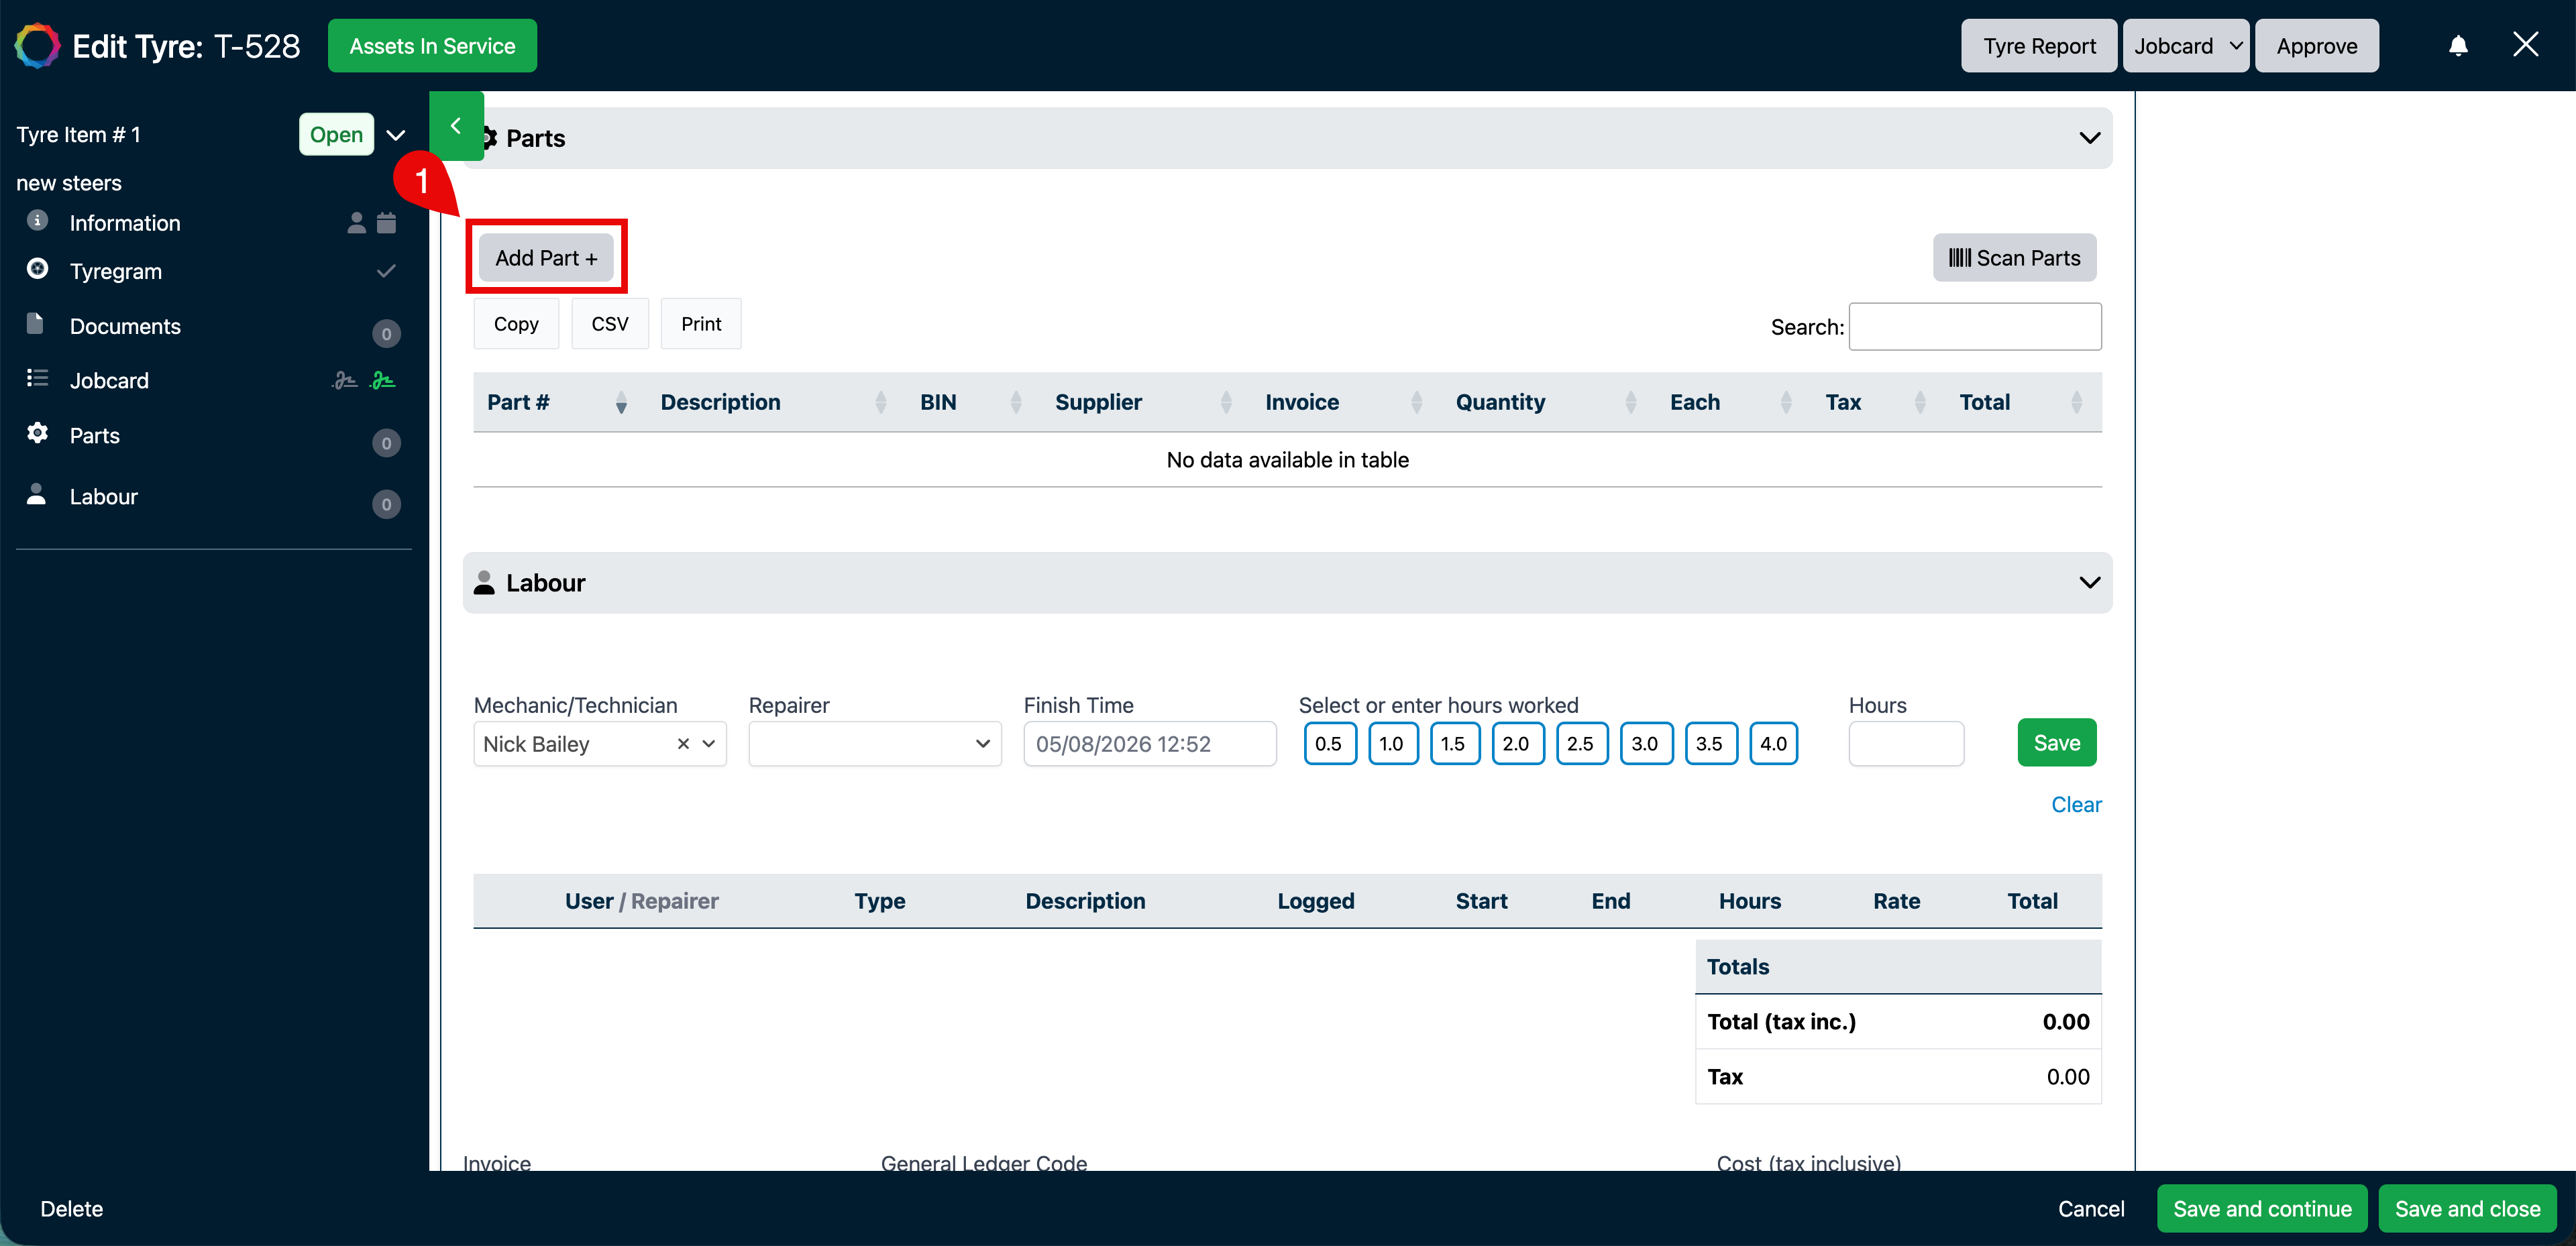Open the Information sidebar item
2576x1246 pixels.
125,223
